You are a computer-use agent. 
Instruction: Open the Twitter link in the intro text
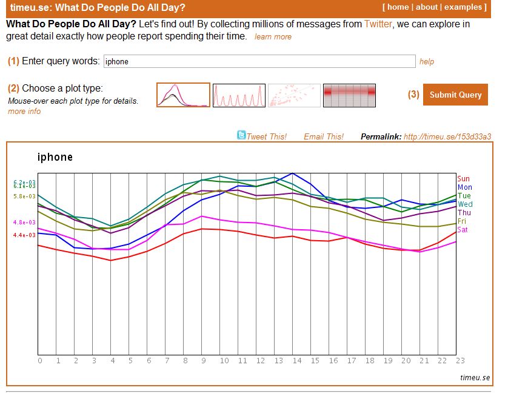(x=378, y=24)
